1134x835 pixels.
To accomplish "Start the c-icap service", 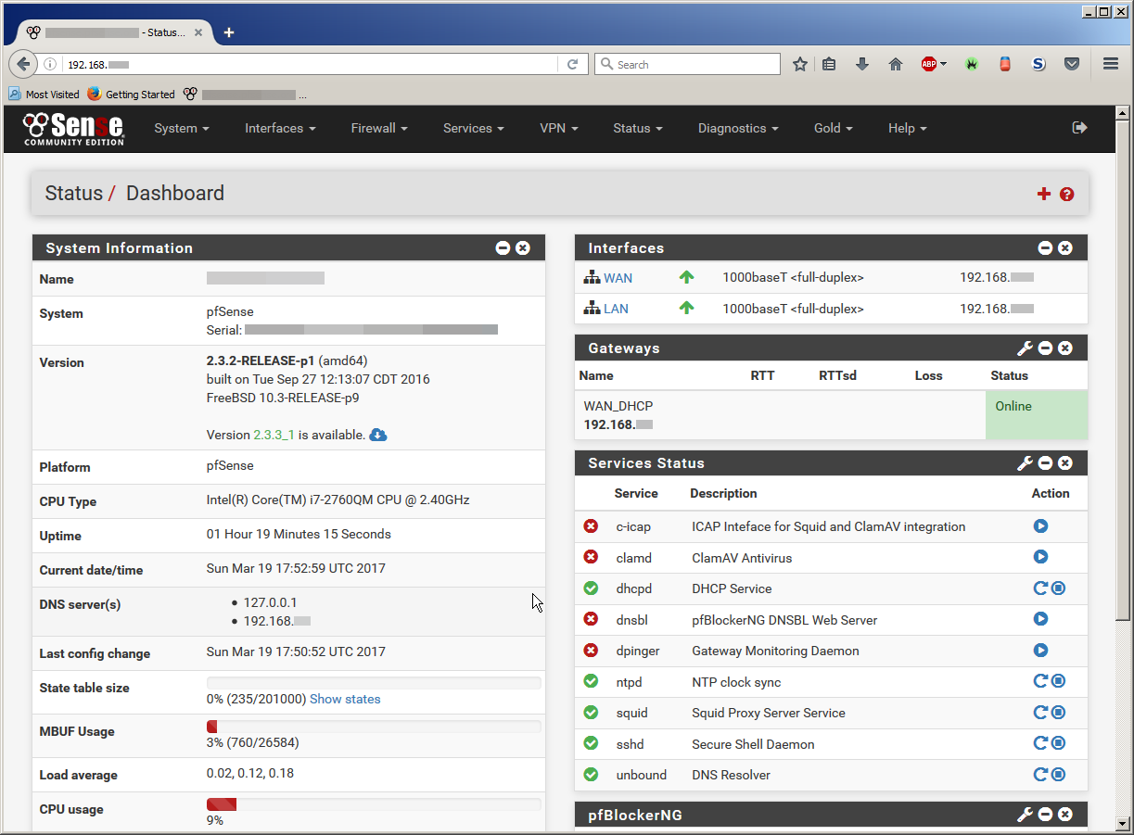I will tap(1040, 526).
